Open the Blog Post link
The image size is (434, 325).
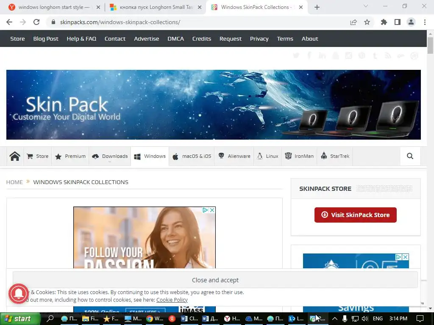tap(46, 39)
